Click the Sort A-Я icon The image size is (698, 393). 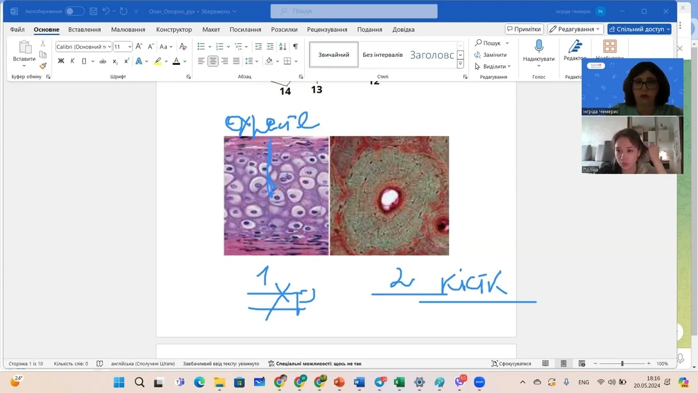click(x=282, y=47)
